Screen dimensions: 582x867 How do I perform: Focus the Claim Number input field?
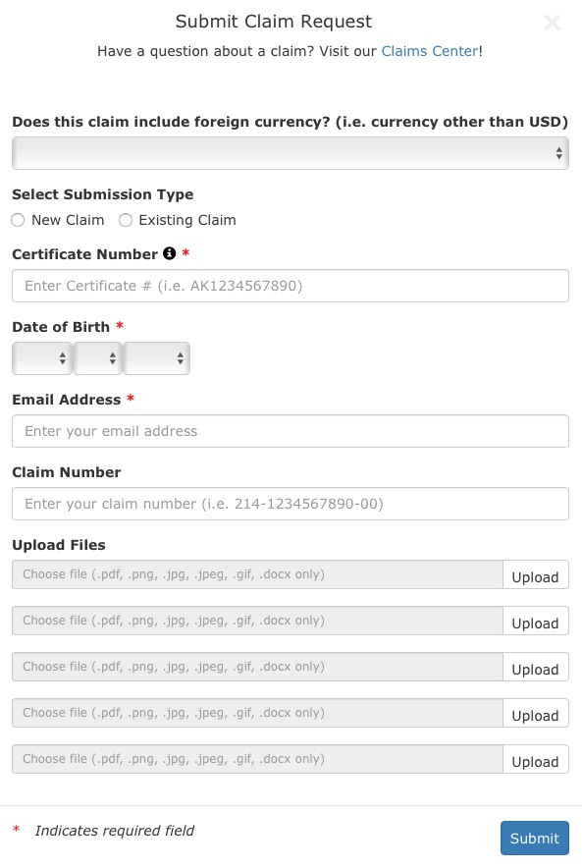tap(291, 504)
